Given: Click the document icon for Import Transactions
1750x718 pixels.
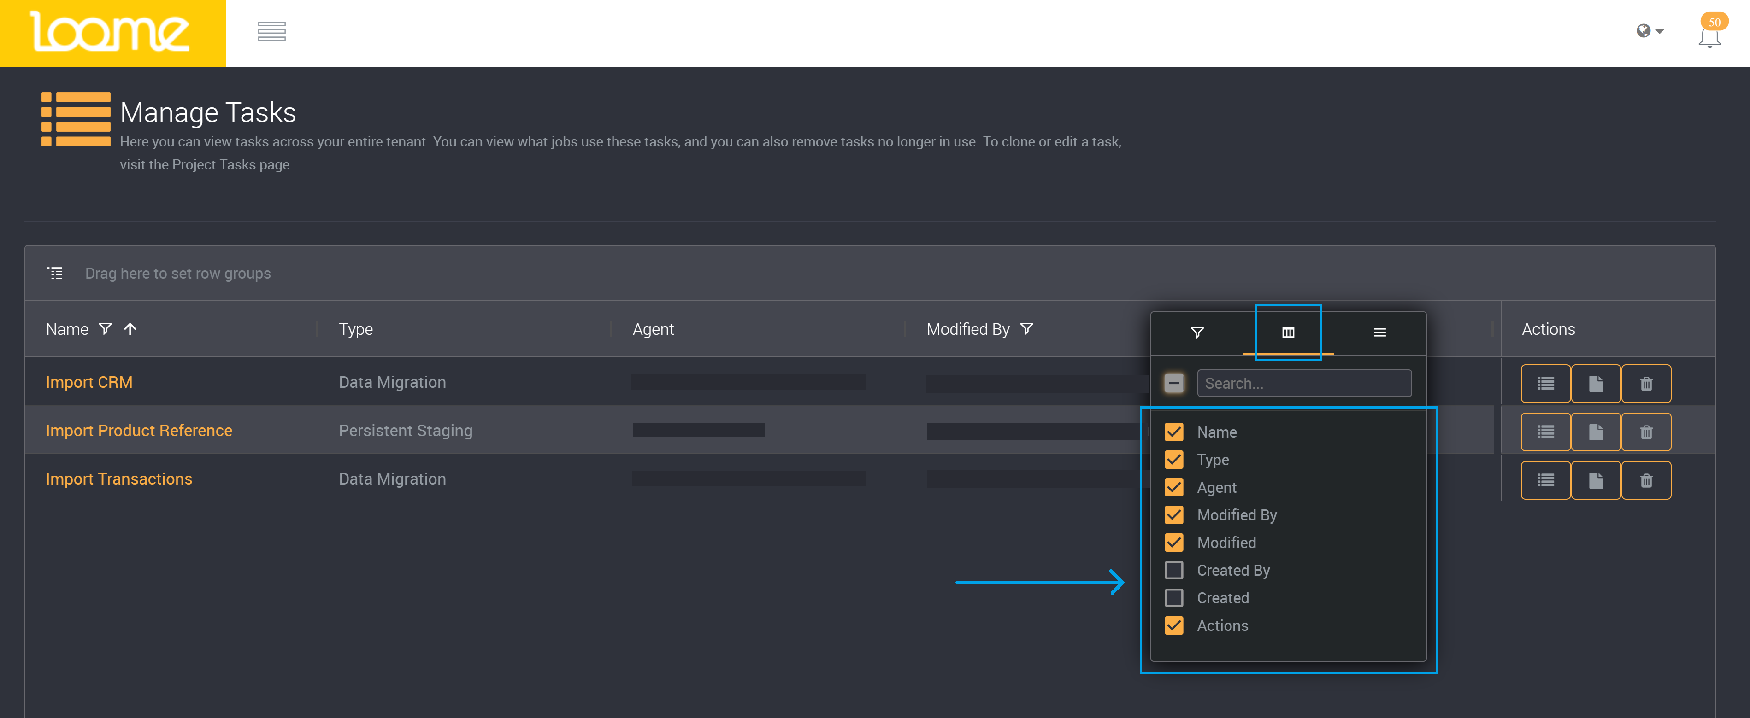Looking at the screenshot, I should tap(1596, 480).
